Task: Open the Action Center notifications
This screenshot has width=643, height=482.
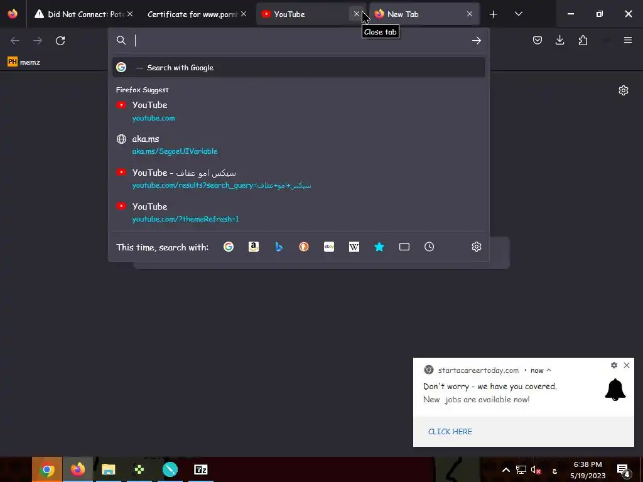Action: pos(624,470)
